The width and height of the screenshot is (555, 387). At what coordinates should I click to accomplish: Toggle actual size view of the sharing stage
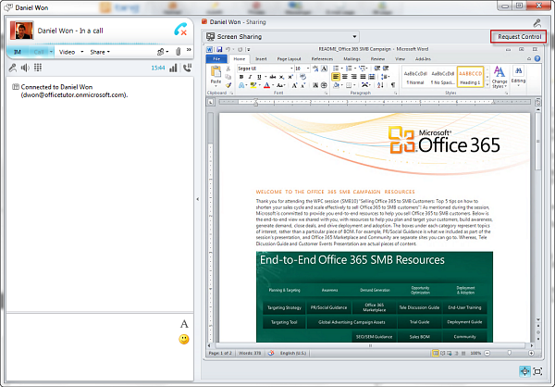click(524, 371)
